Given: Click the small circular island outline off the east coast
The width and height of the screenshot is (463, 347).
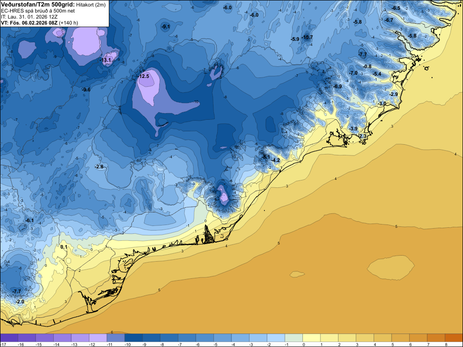Looking at the screenshot, I should tap(426, 68).
